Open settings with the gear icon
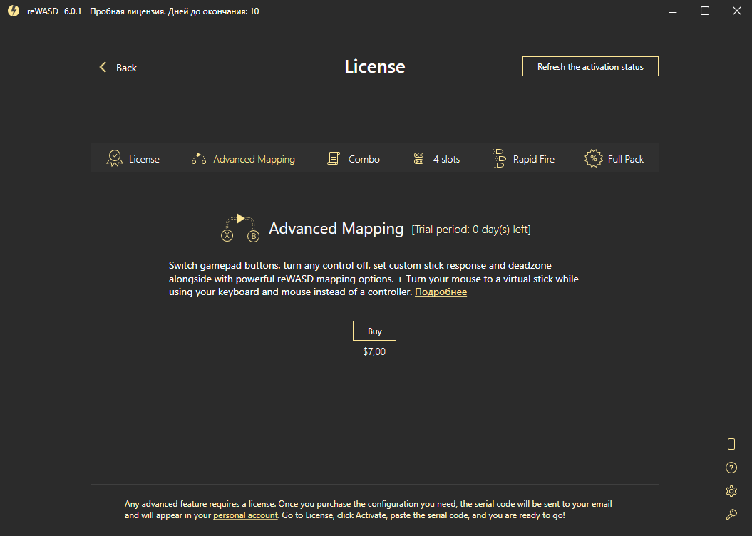 pos(731,491)
